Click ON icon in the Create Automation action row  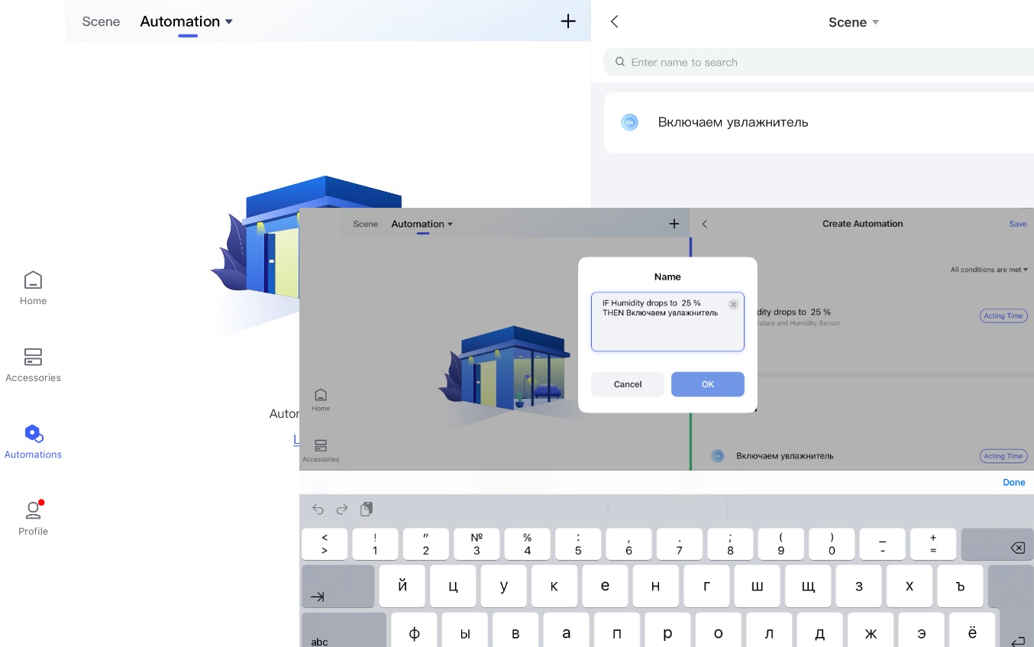(717, 456)
